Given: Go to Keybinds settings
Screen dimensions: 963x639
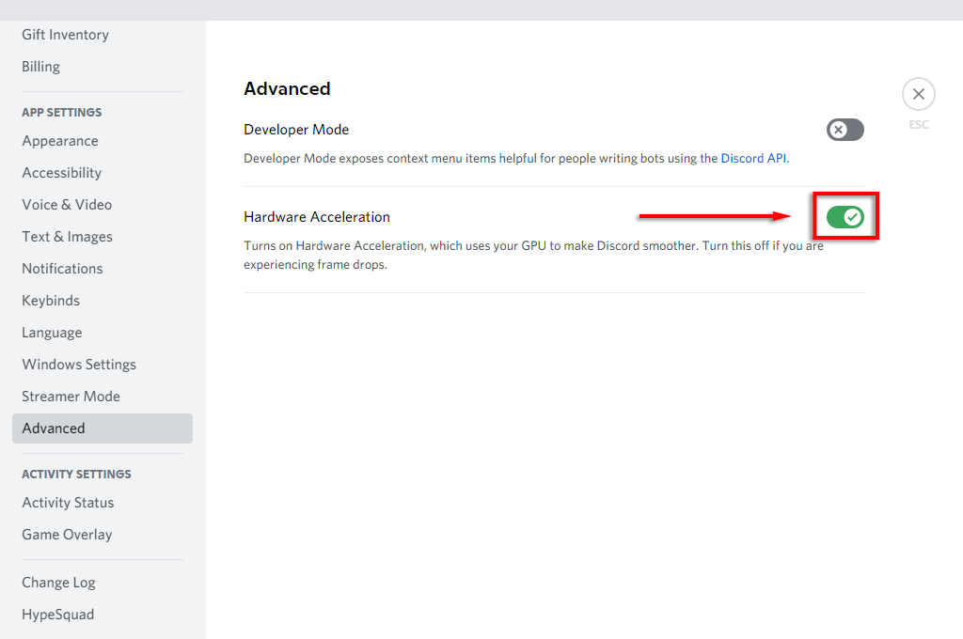Looking at the screenshot, I should [51, 301].
